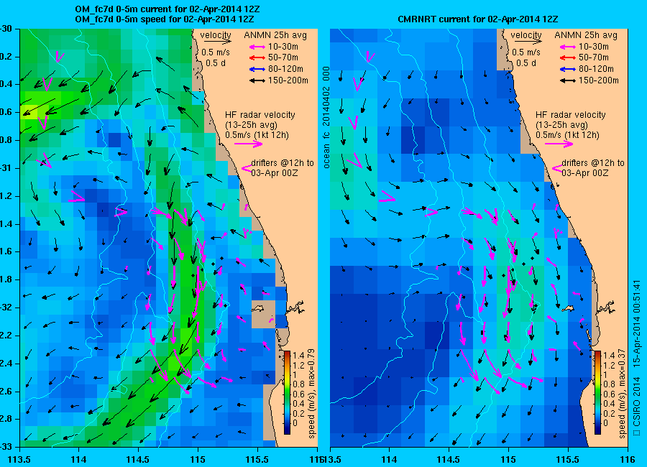Click the '10-30m' depth label in the CMRNRT legend
The width and height of the screenshot is (647, 467).
click(x=594, y=47)
